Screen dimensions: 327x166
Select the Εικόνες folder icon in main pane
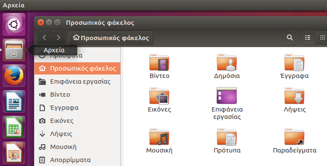pos(159,96)
